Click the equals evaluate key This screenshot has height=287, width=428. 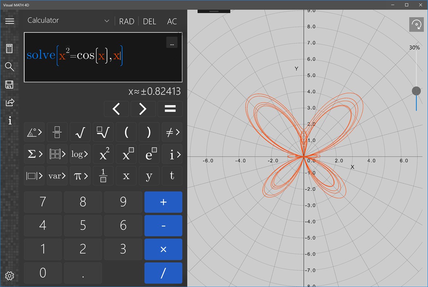pos(170,109)
